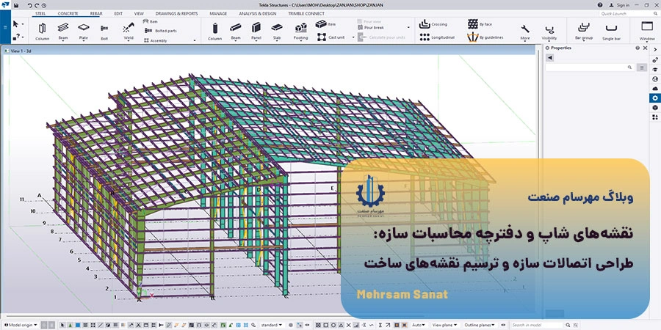Select the Longitudinal rebar tool
Screen dimensions: 661x330
pyautogui.click(x=437, y=37)
